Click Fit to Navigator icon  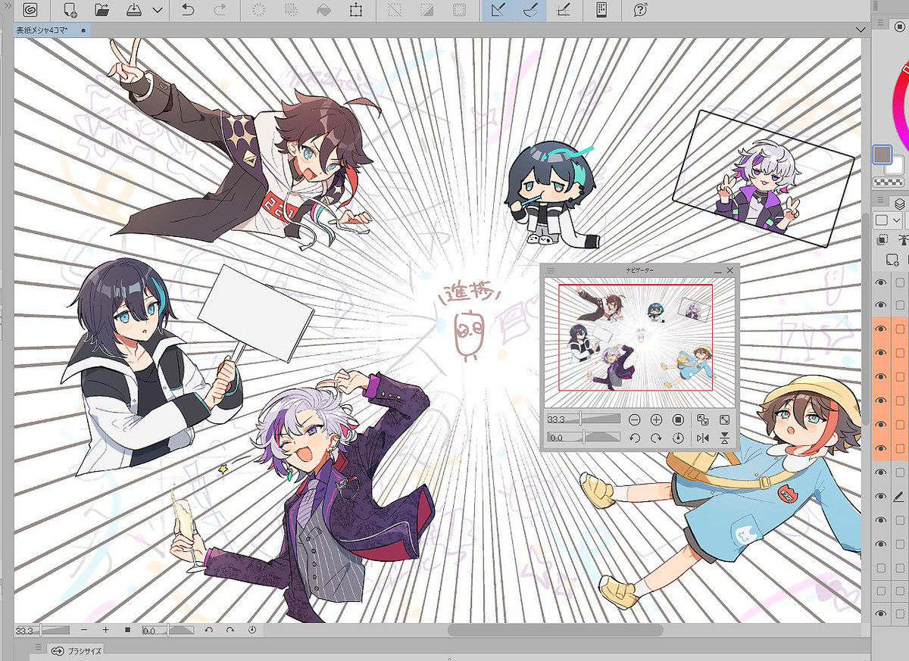click(702, 419)
